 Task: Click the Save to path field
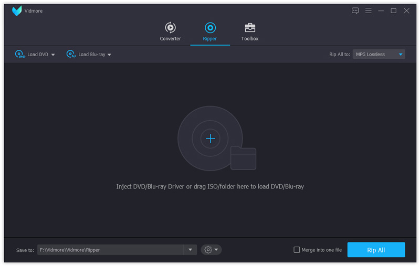click(110, 250)
